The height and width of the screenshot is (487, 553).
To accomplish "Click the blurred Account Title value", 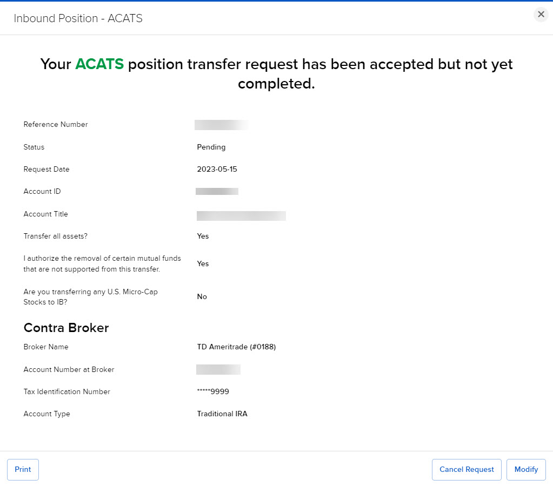I will point(241,216).
